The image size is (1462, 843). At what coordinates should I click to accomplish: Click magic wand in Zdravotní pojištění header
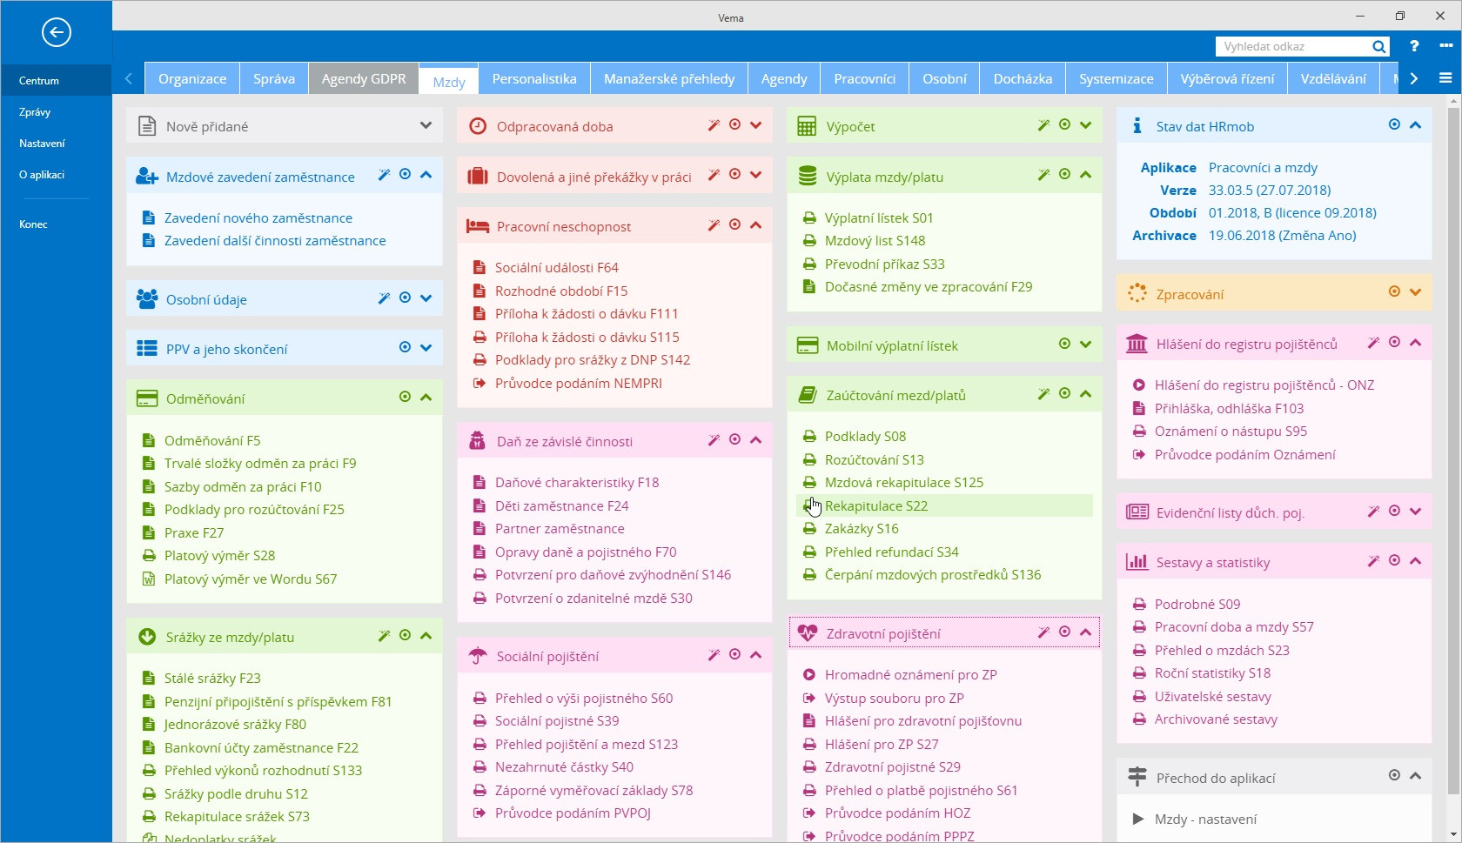click(x=1043, y=632)
